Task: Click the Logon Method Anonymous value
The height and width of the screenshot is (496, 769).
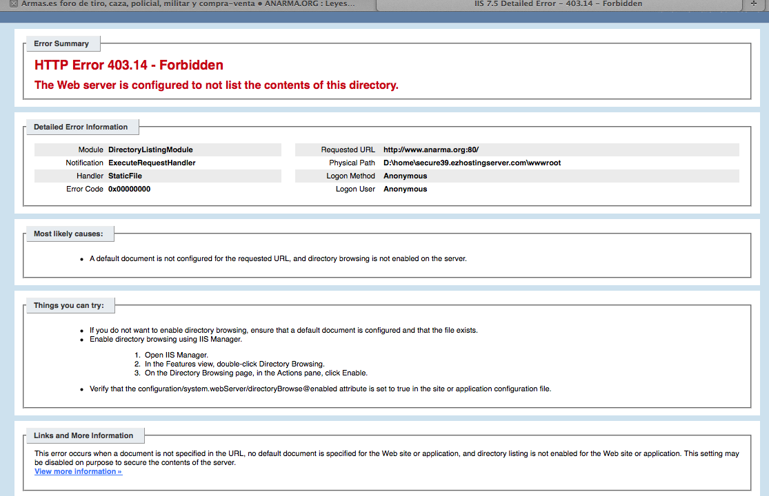Action: coord(405,176)
